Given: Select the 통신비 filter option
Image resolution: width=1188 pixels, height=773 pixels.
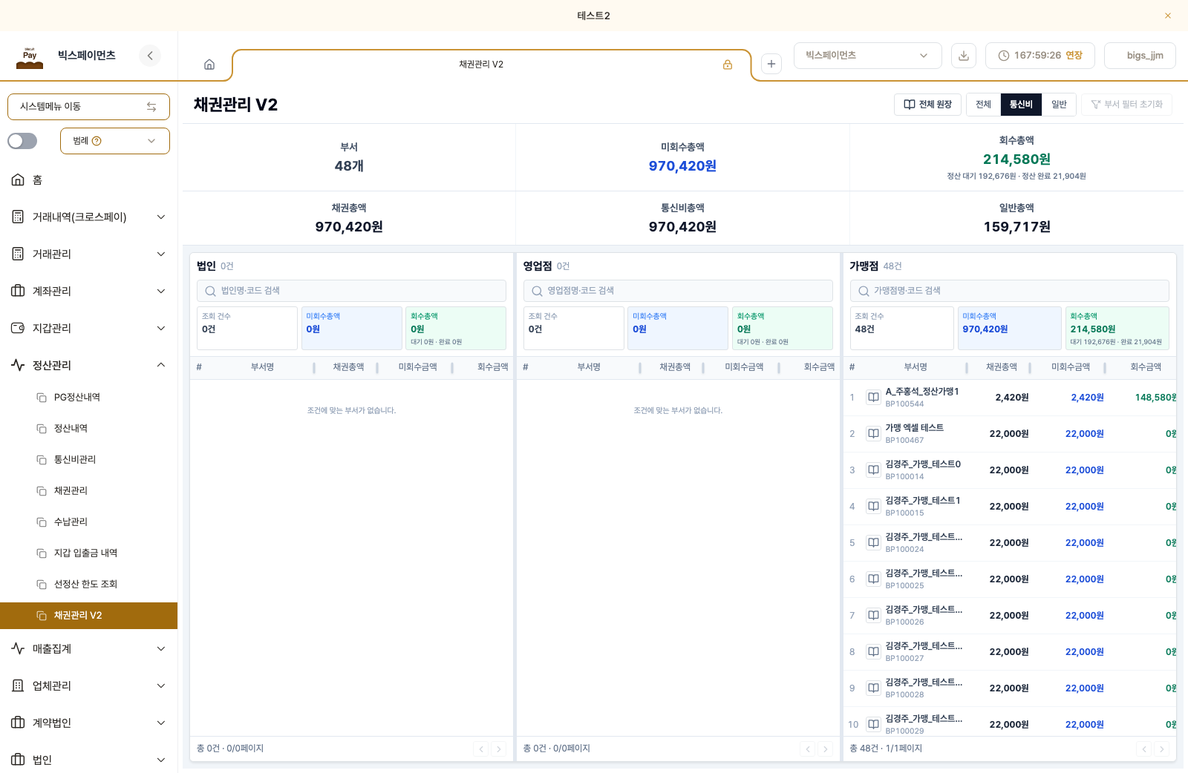Looking at the screenshot, I should tap(1021, 105).
